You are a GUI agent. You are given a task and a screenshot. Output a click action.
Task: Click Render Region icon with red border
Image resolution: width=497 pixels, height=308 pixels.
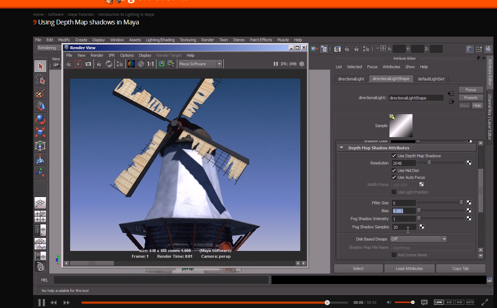[x=78, y=64]
